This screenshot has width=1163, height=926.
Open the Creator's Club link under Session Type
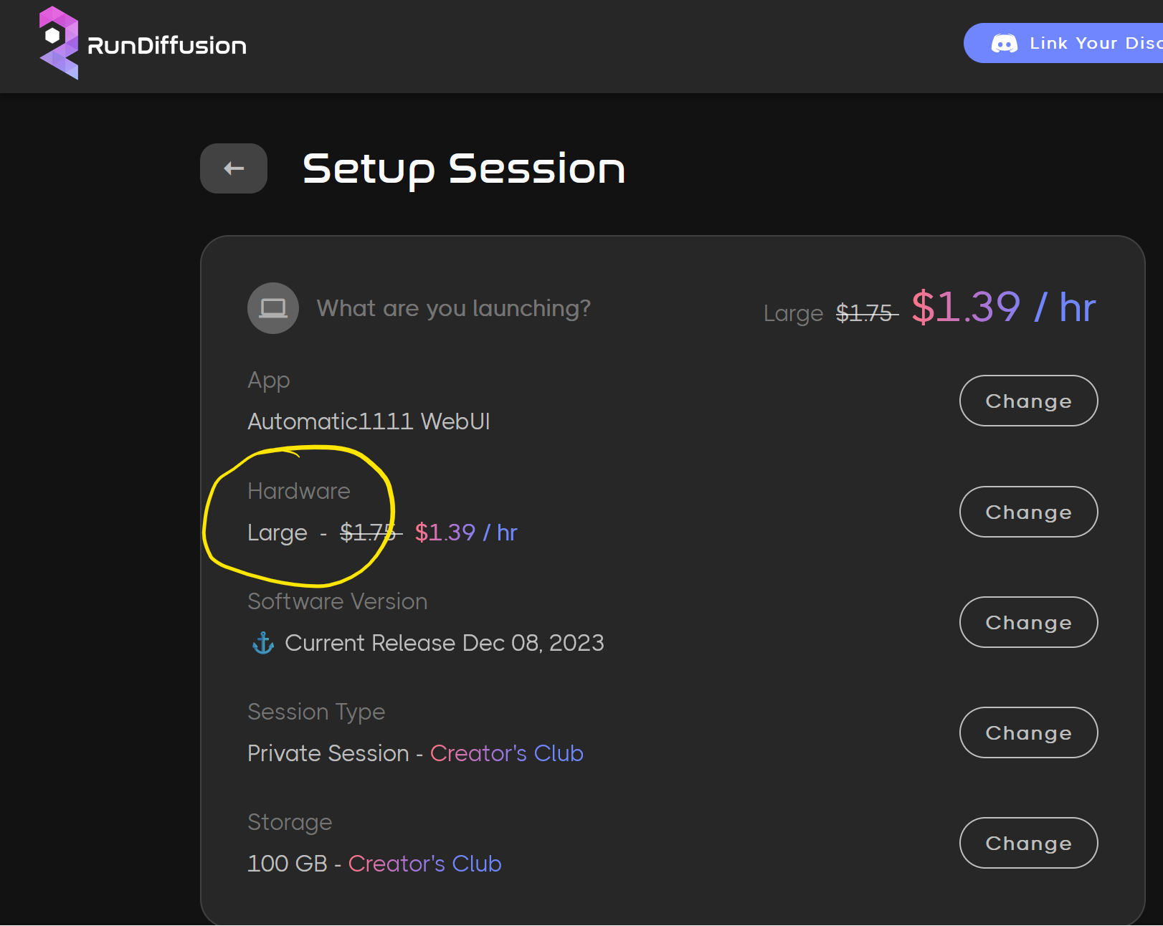click(507, 753)
